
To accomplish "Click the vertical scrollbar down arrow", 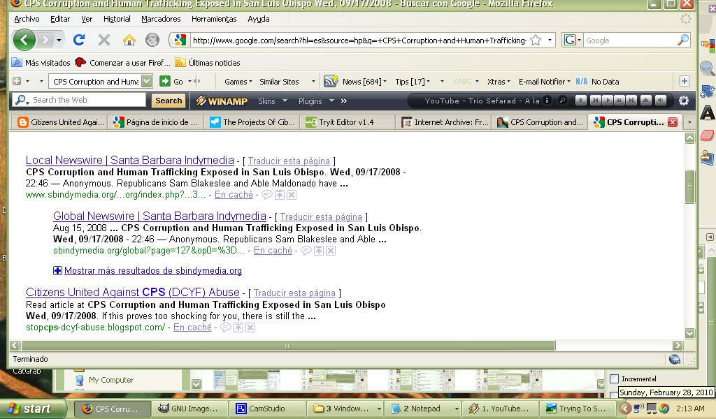I will (x=689, y=333).
